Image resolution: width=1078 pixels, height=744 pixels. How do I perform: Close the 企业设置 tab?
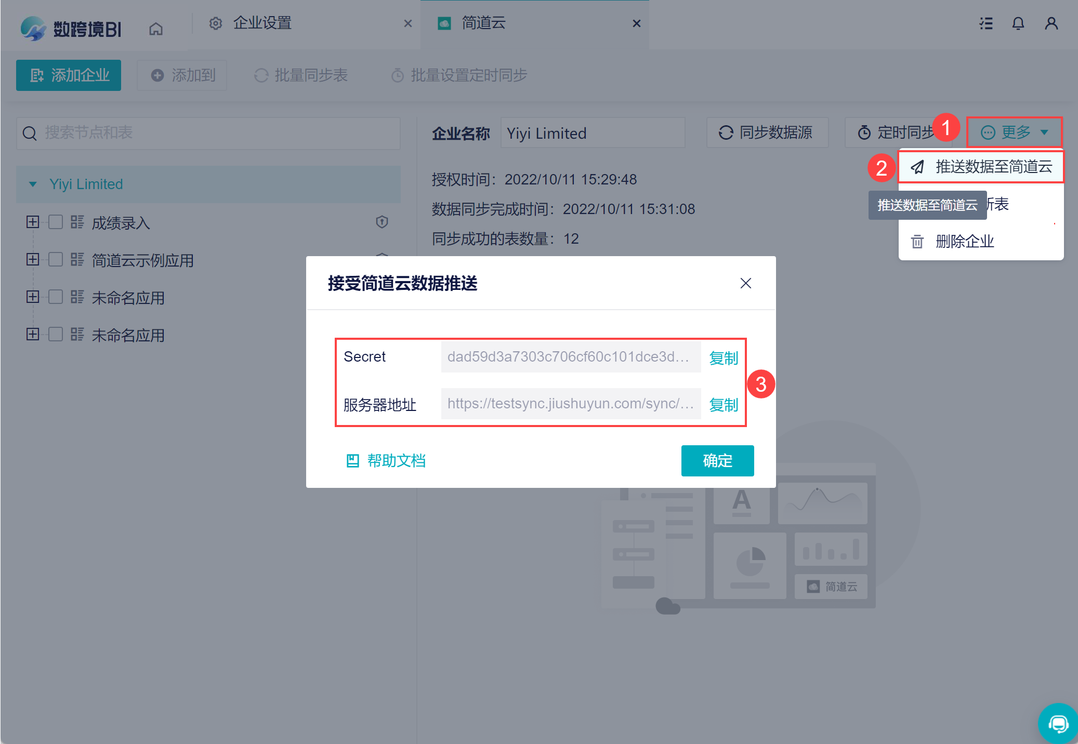(408, 23)
